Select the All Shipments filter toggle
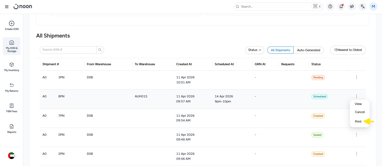Viewport: 382px width, 166px height. tap(280, 50)
